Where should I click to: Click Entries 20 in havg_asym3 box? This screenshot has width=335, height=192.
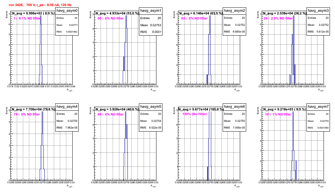click(x=318, y=18)
